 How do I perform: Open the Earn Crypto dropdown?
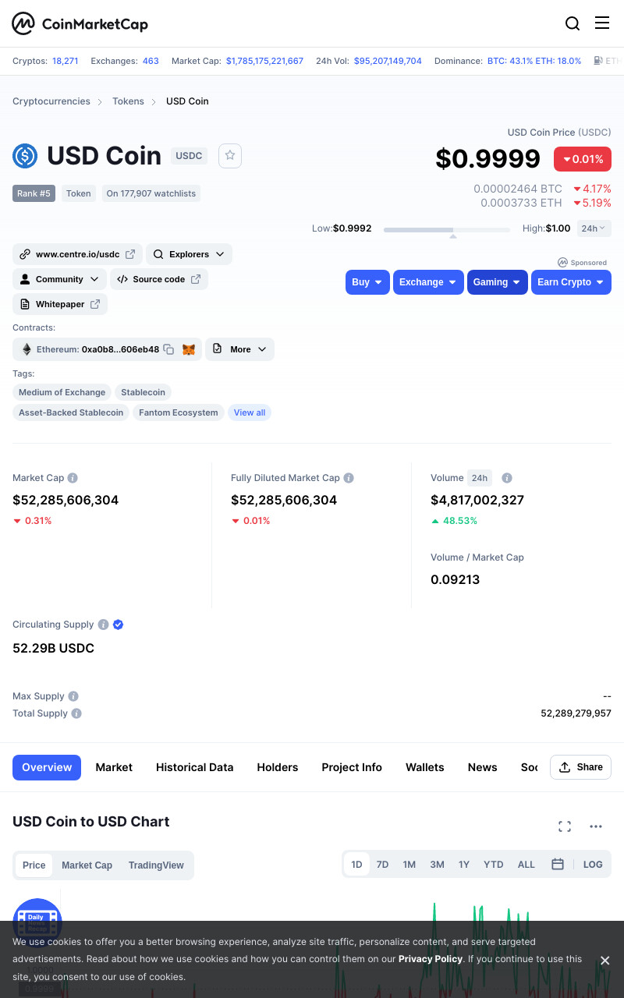571,282
